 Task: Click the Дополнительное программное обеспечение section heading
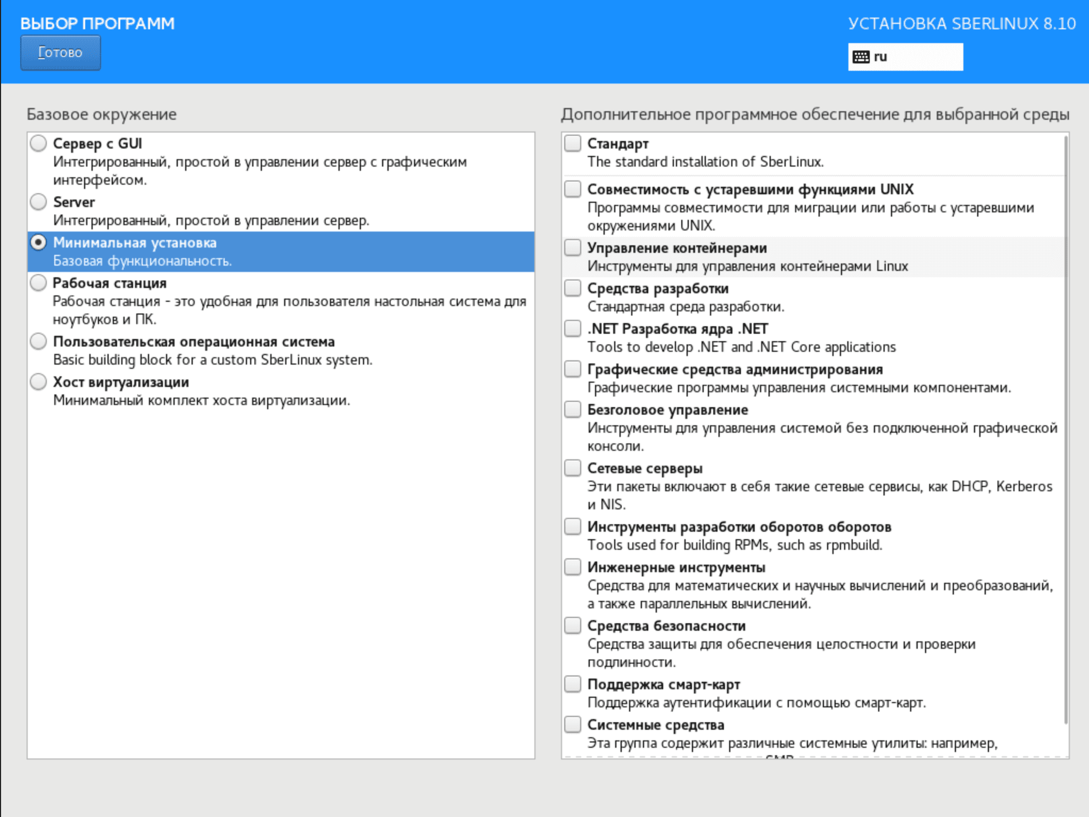pyautogui.click(x=815, y=114)
